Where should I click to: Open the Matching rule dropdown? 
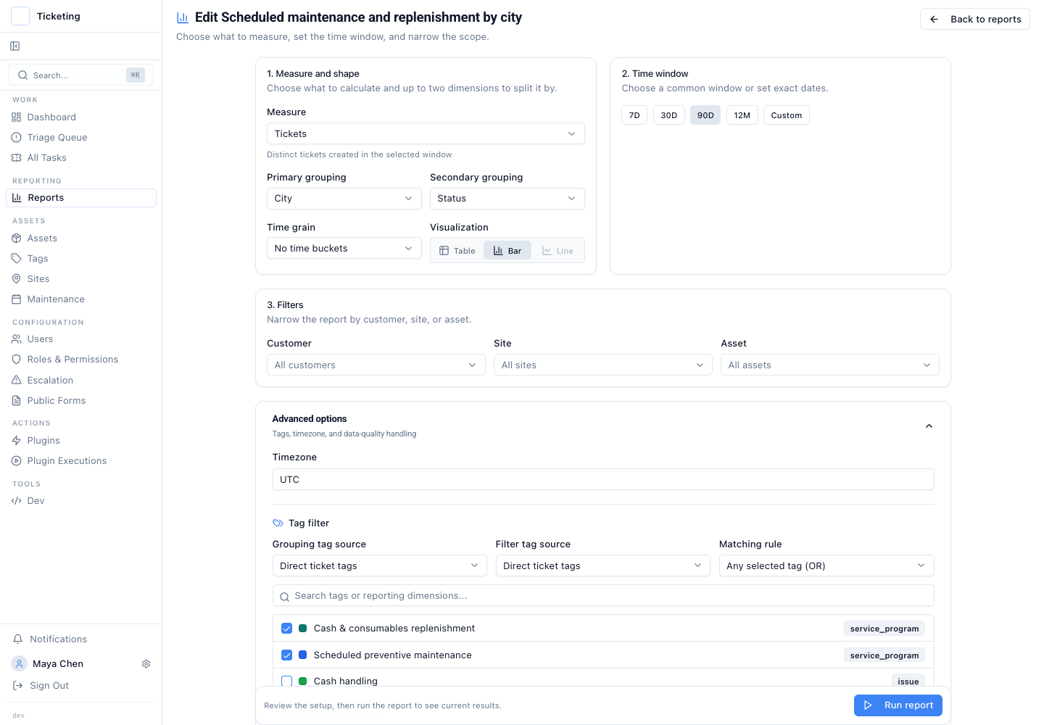pos(826,566)
